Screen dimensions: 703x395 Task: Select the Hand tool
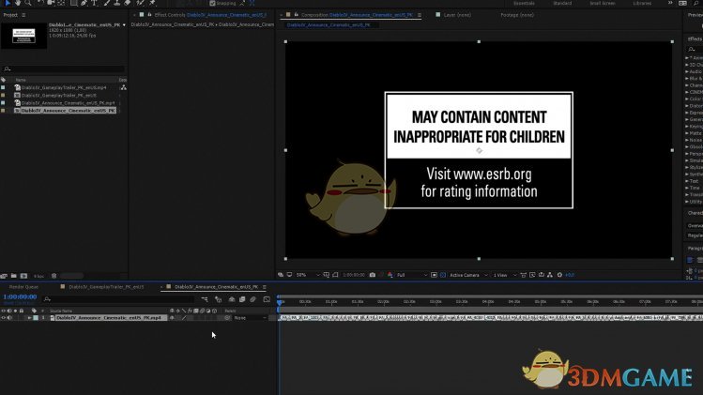pos(18,3)
